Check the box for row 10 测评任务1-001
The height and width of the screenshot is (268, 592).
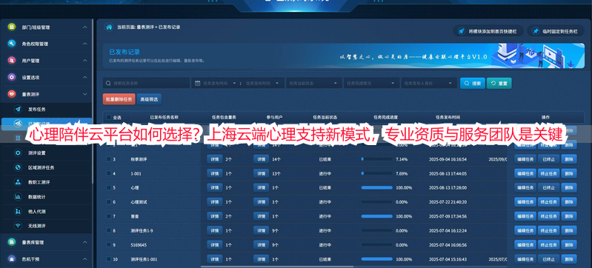(x=109, y=259)
